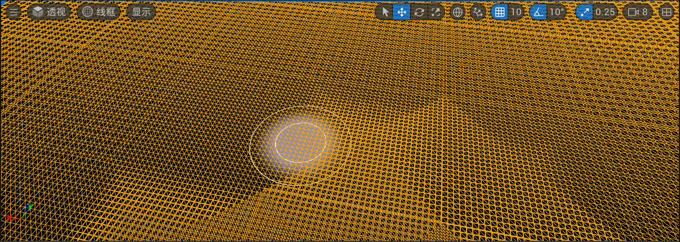Open the 显示 show flags menu
This screenshot has height=242, width=680.
pyautogui.click(x=141, y=12)
